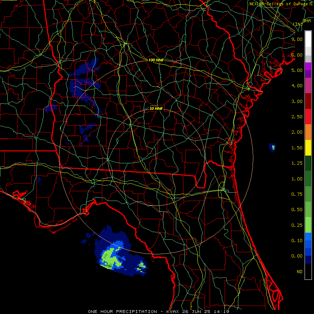Click the 100 NMI range ring label

156,60
